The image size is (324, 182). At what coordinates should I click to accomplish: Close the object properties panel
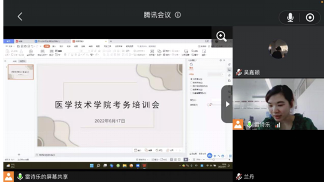point(224,60)
